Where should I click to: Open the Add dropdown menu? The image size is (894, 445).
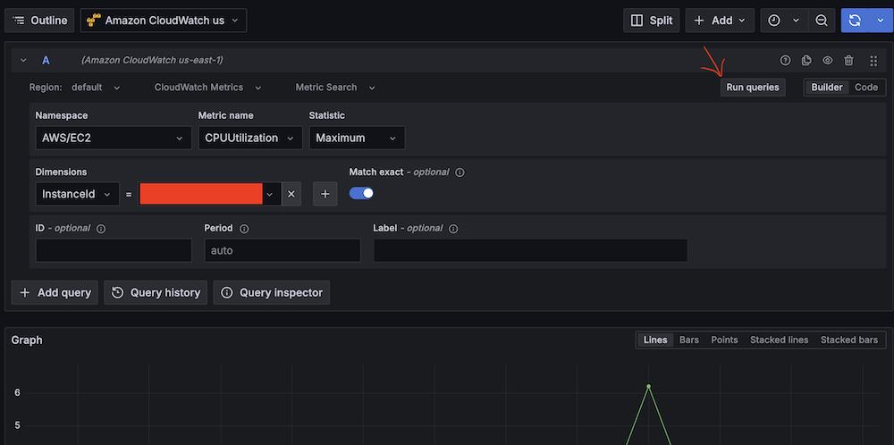[720, 21]
